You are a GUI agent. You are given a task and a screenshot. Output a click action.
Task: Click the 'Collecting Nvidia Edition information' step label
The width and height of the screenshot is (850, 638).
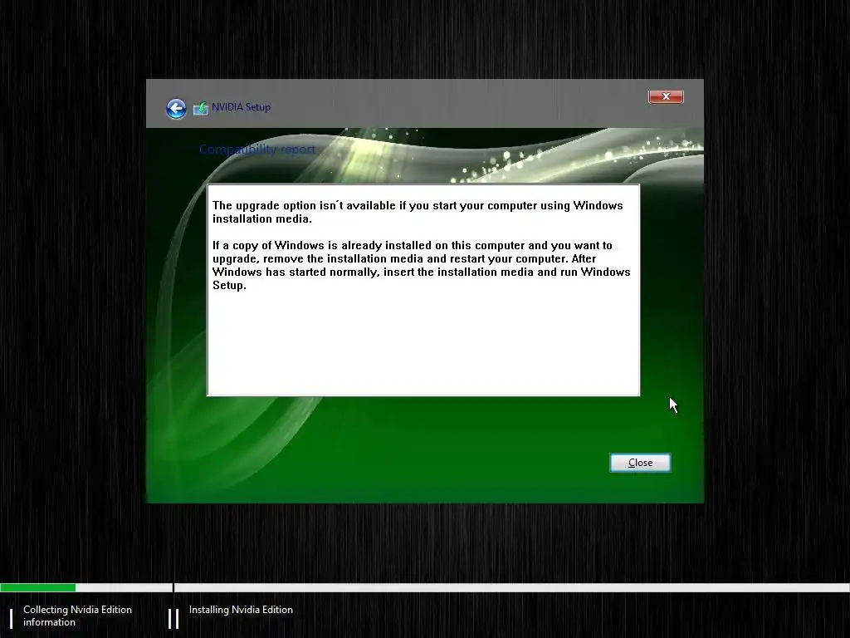77,616
